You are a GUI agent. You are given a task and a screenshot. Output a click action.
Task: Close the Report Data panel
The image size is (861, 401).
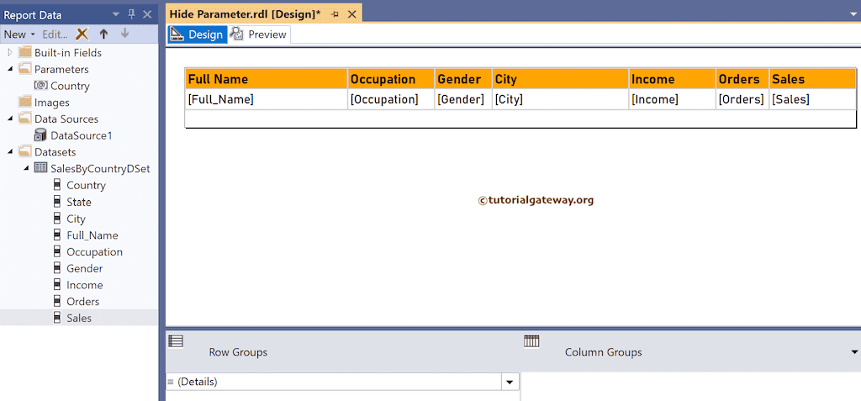(x=147, y=15)
